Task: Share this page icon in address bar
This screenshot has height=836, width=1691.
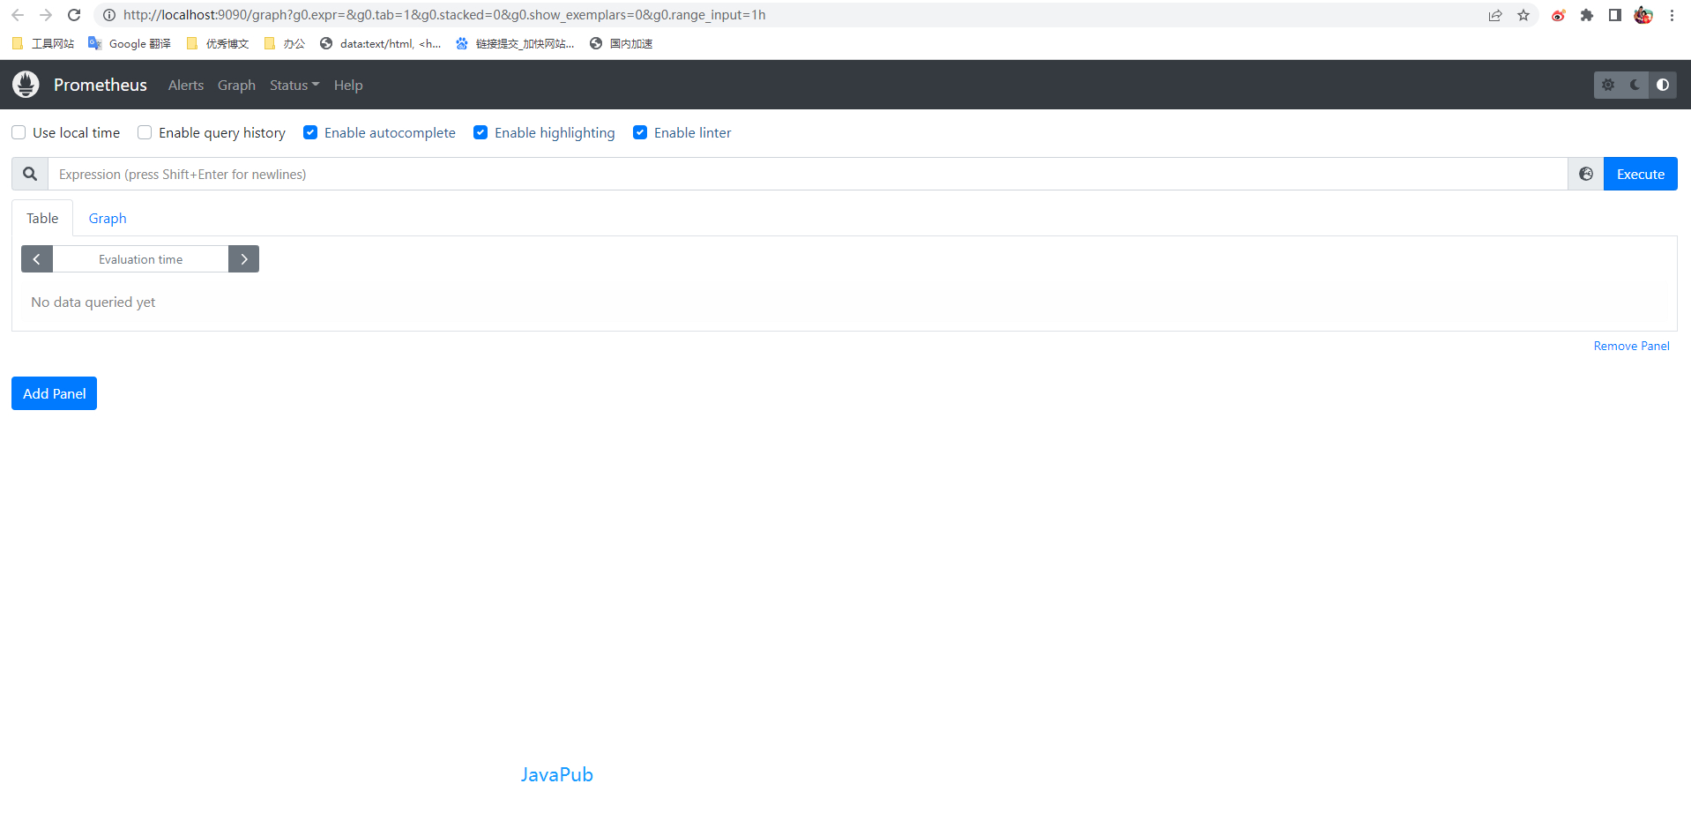Action: pyautogui.click(x=1495, y=15)
